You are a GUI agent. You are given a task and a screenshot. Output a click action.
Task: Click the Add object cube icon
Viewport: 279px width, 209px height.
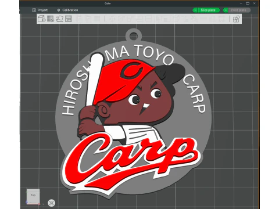[41, 19]
